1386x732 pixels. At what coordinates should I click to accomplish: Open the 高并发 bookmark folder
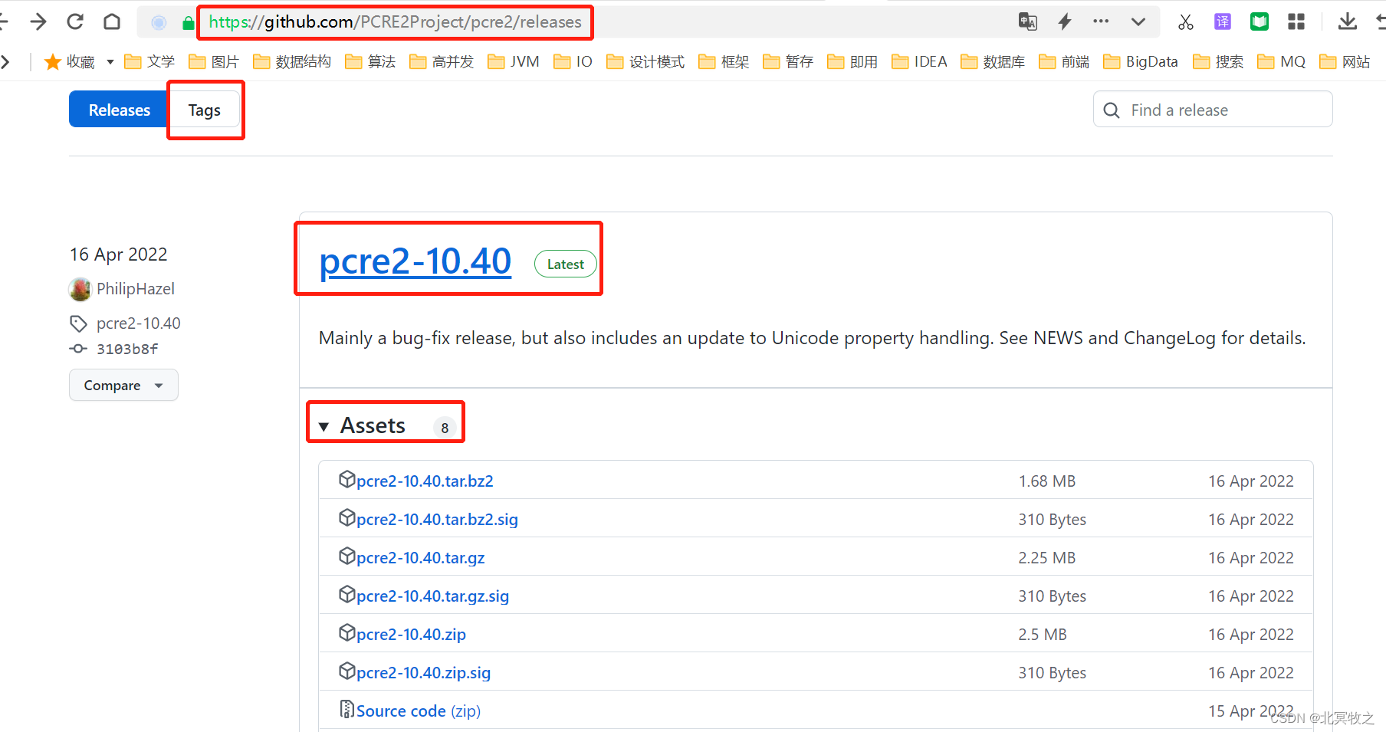(x=442, y=61)
